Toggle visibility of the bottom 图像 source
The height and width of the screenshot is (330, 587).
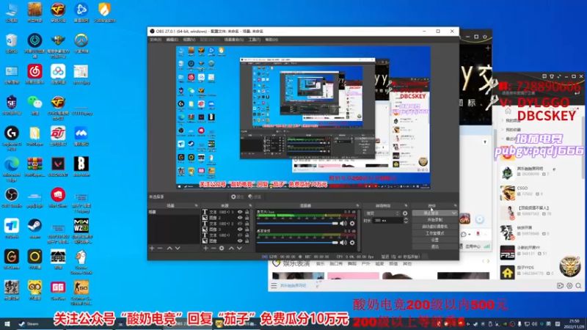[240, 241]
